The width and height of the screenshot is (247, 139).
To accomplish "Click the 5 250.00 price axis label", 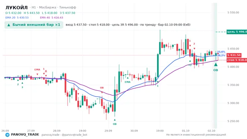I will pos(233,121).
